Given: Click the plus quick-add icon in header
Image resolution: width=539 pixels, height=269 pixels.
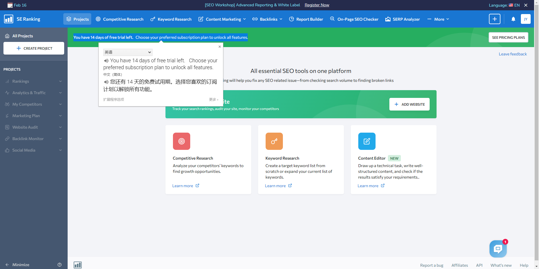Looking at the screenshot, I should [495, 19].
